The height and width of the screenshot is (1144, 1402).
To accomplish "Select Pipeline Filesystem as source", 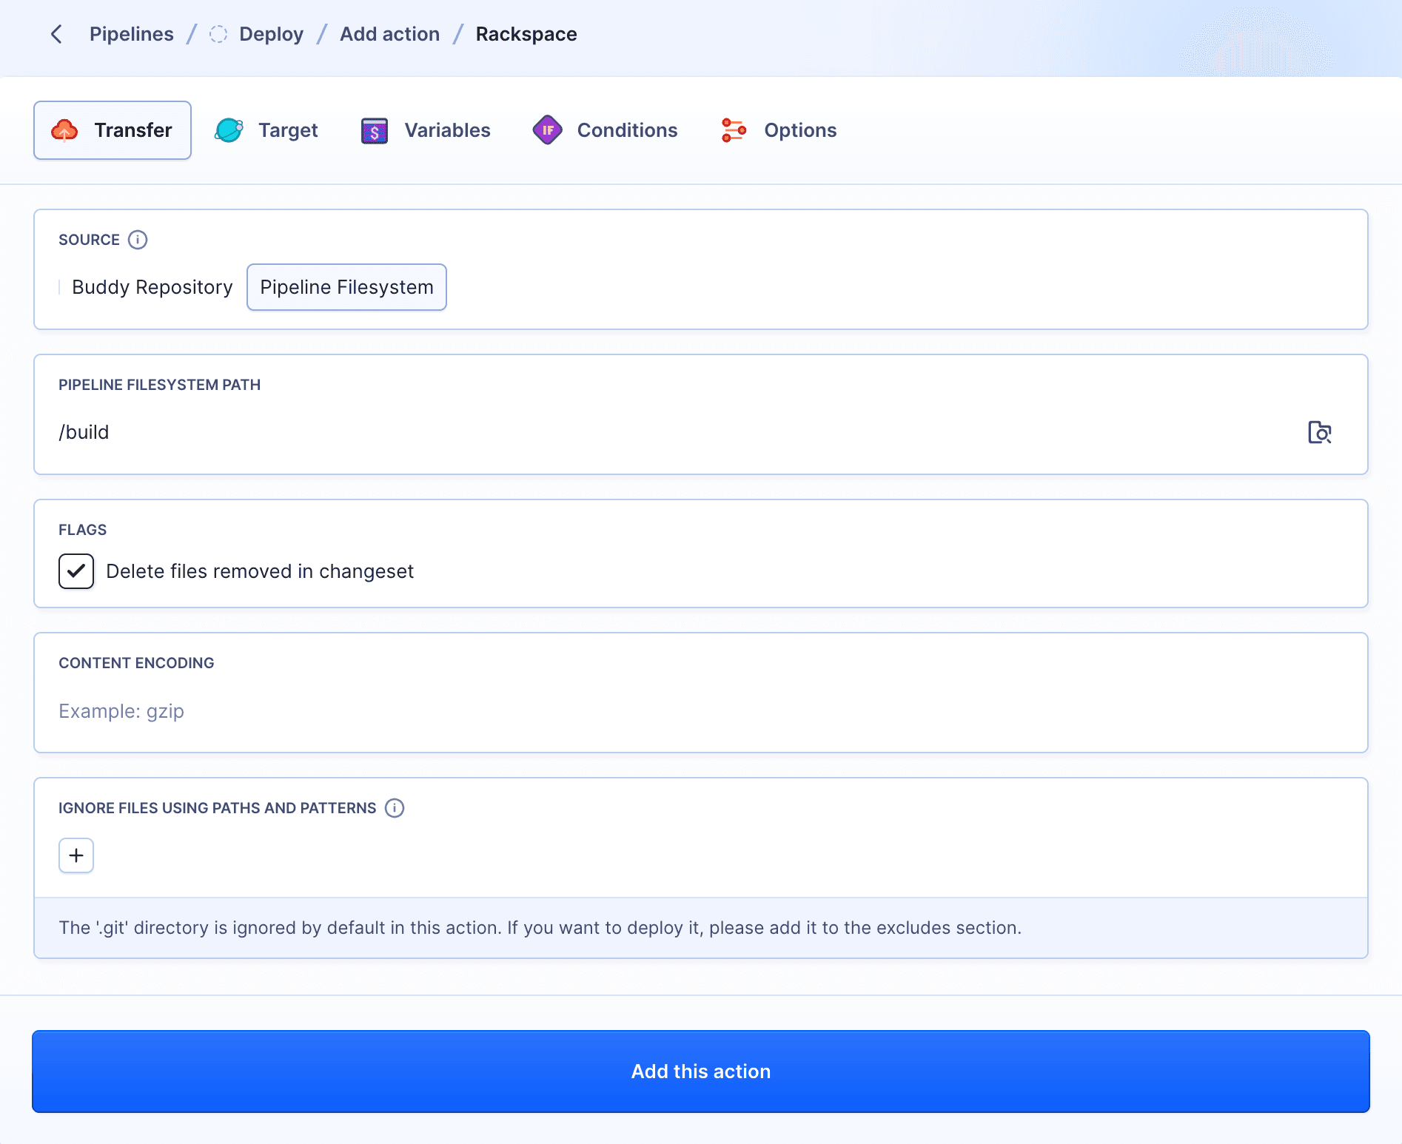I will coord(346,287).
